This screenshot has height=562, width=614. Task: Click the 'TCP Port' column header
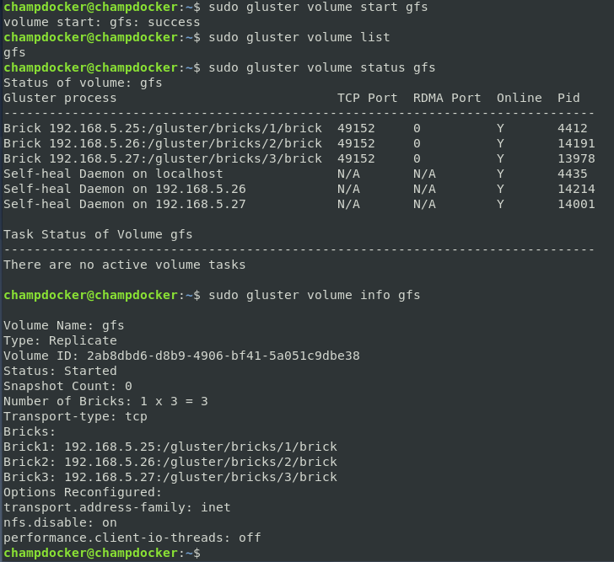point(368,98)
